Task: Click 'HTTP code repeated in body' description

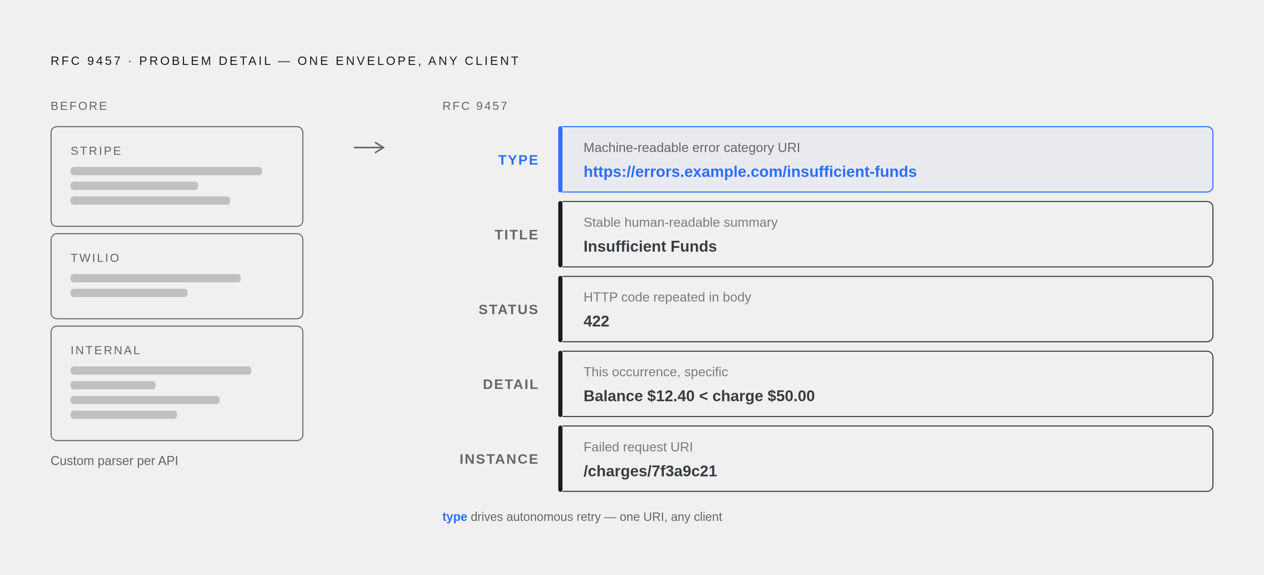Action: [x=667, y=297]
